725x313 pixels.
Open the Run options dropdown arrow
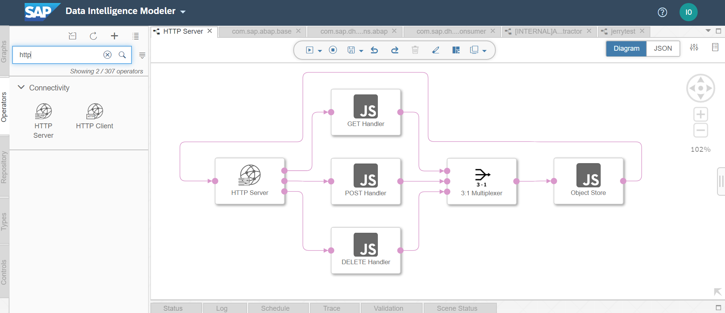click(x=320, y=51)
